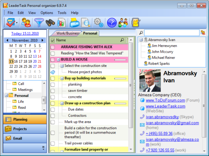Click the yellow smiley note icon
Screen dimensions: 209x156
tap(137, 23)
